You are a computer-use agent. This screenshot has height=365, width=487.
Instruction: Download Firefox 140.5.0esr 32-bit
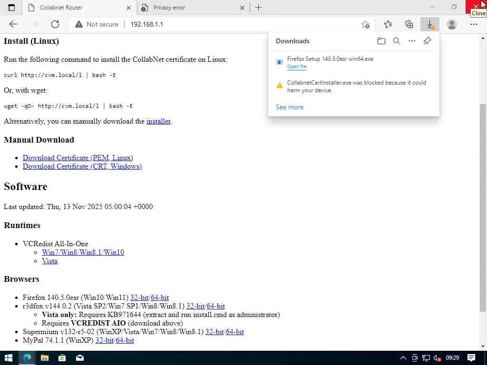[x=139, y=298]
